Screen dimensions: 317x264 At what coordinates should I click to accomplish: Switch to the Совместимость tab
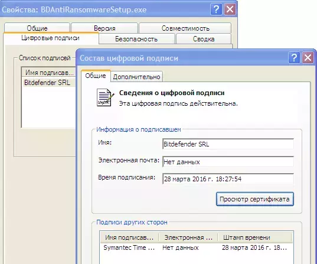tap(185, 28)
